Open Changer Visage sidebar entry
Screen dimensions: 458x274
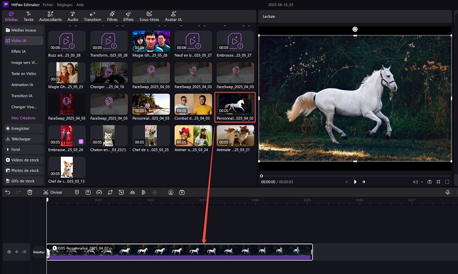[24, 107]
